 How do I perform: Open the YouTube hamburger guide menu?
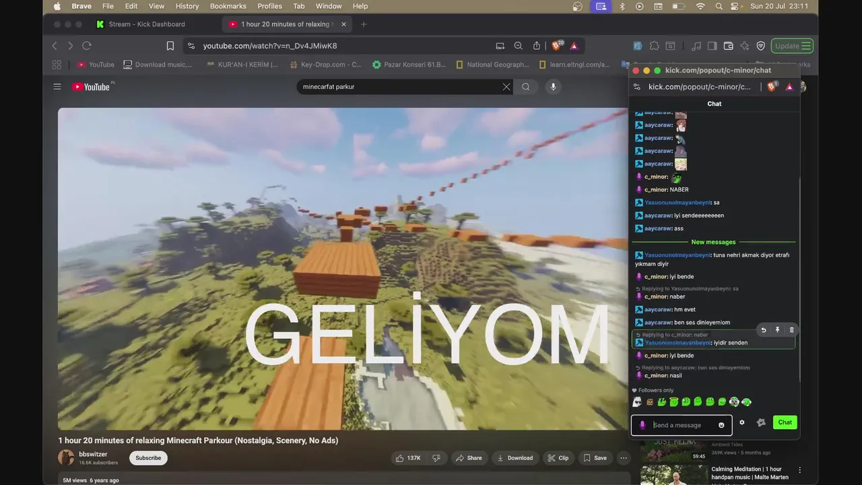click(x=57, y=87)
